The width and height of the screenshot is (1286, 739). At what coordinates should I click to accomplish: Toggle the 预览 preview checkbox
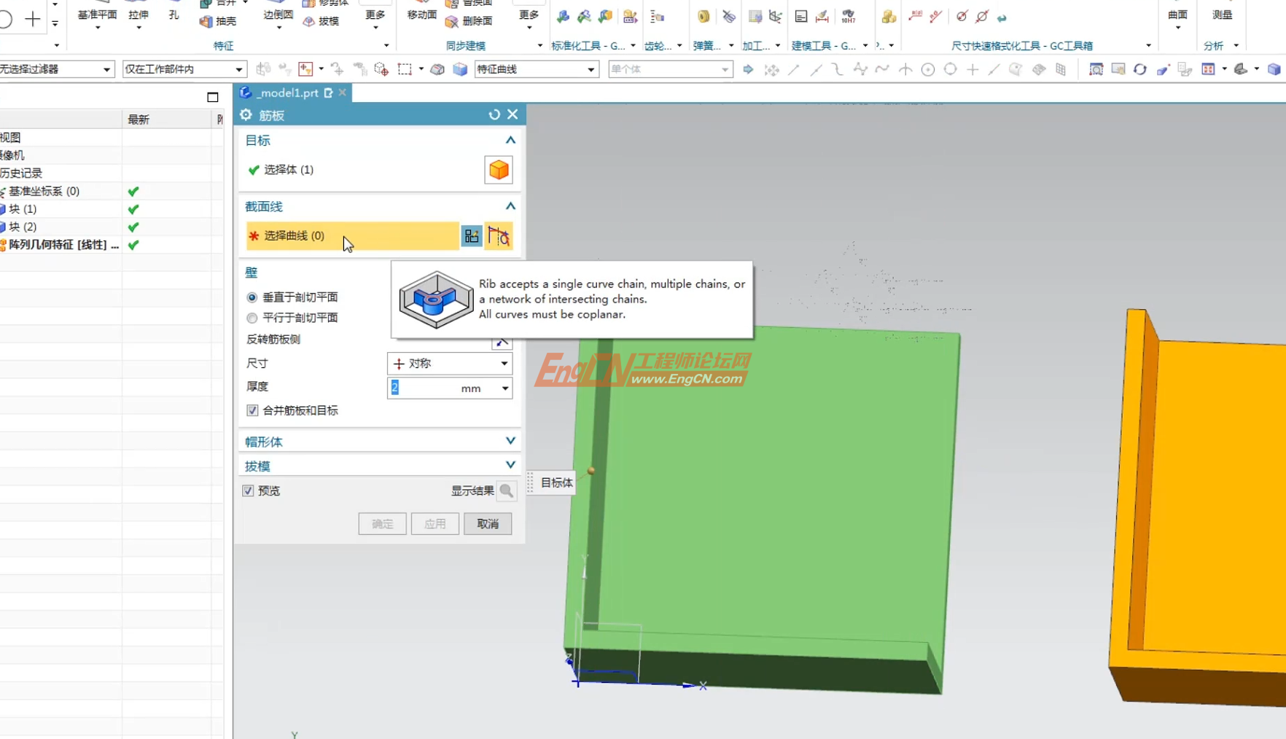(x=249, y=491)
